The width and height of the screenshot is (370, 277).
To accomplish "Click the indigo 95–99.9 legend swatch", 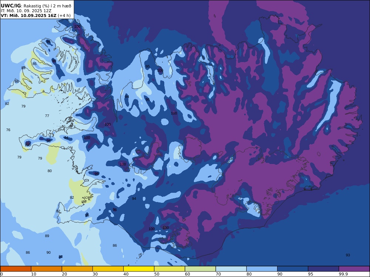I will click(323, 269).
